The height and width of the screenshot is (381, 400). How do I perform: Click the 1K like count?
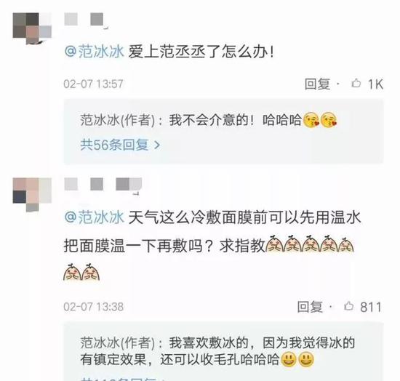(375, 84)
